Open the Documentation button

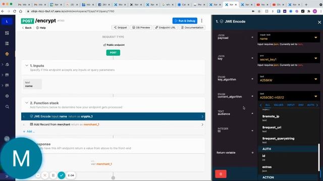(192, 28)
